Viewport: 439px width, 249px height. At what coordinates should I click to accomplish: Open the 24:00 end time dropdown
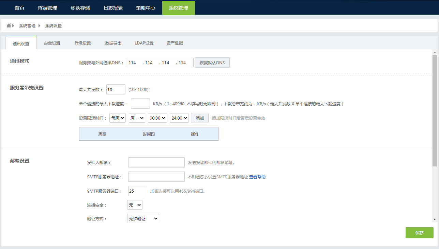point(179,118)
